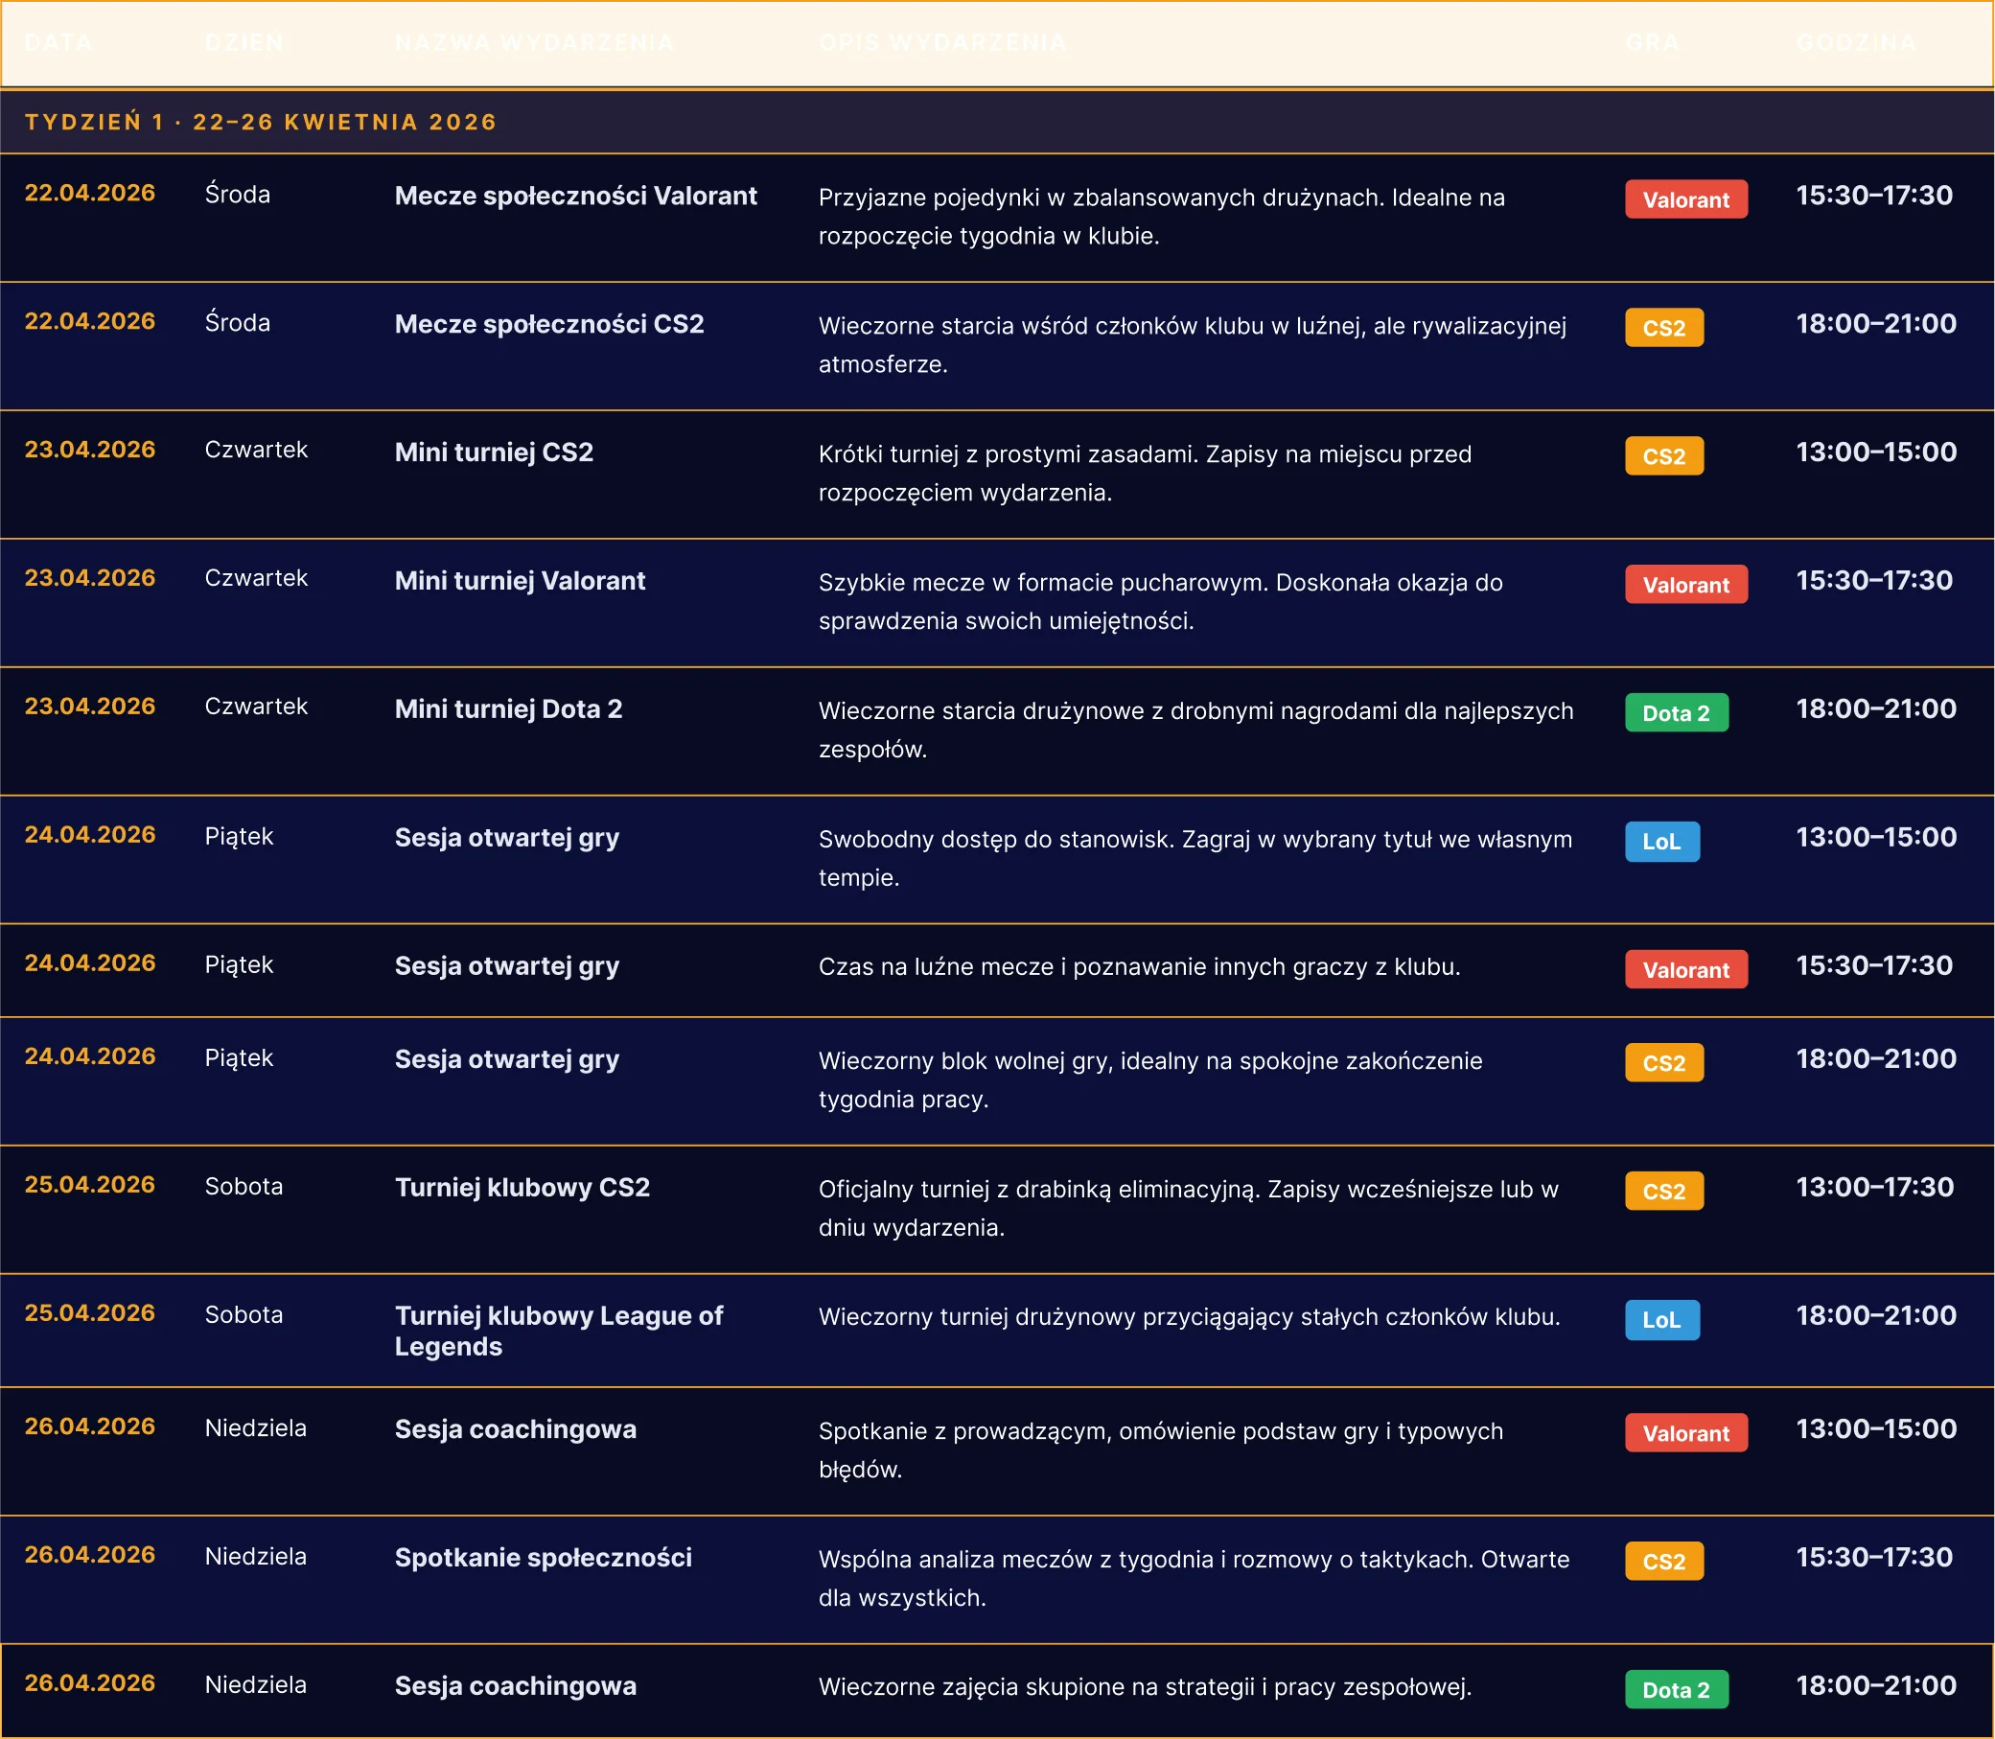The width and height of the screenshot is (1995, 1739).
Task: Click 'Środa' in 'Mecze społeczności CS2' row
Action: pyautogui.click(x=238, y=322)
